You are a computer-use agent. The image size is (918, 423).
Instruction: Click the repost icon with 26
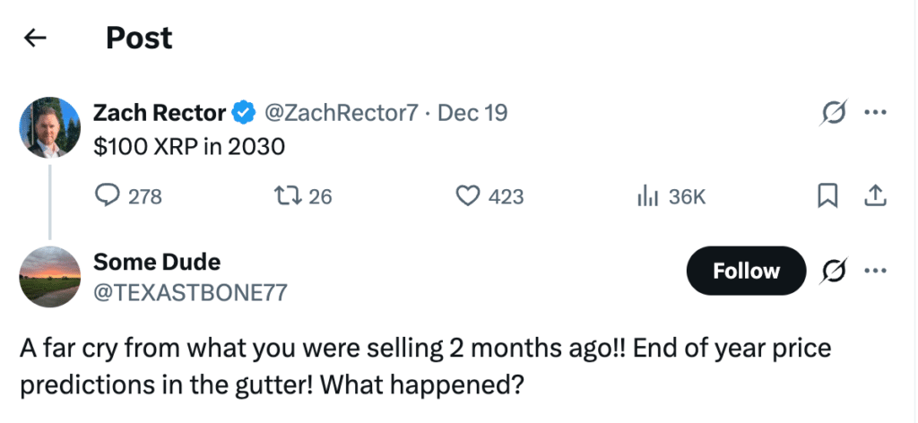[x=289, y=196]
